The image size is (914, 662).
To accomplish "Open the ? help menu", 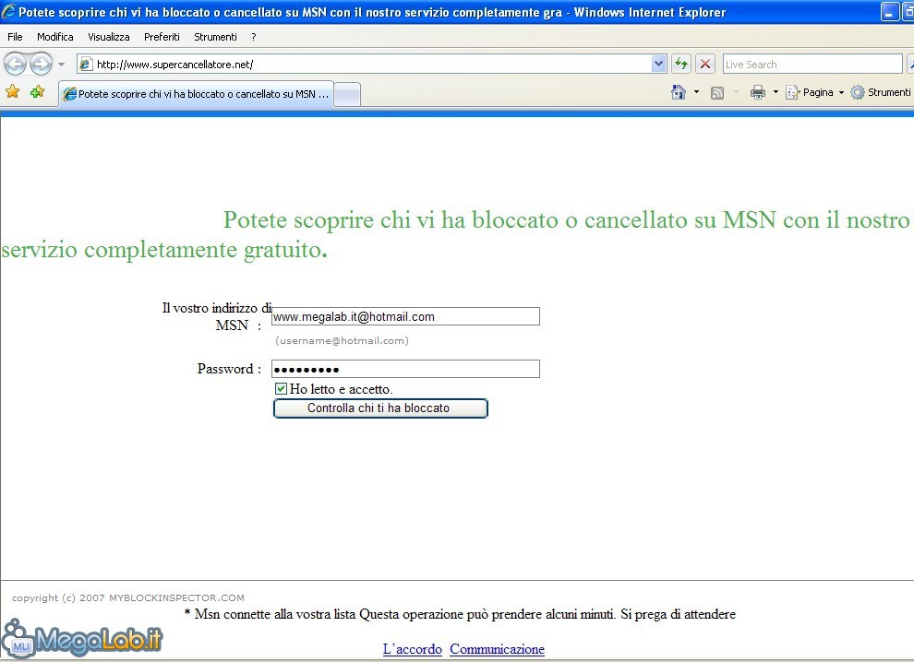I will pyautogui.click(x=254, y=37).
